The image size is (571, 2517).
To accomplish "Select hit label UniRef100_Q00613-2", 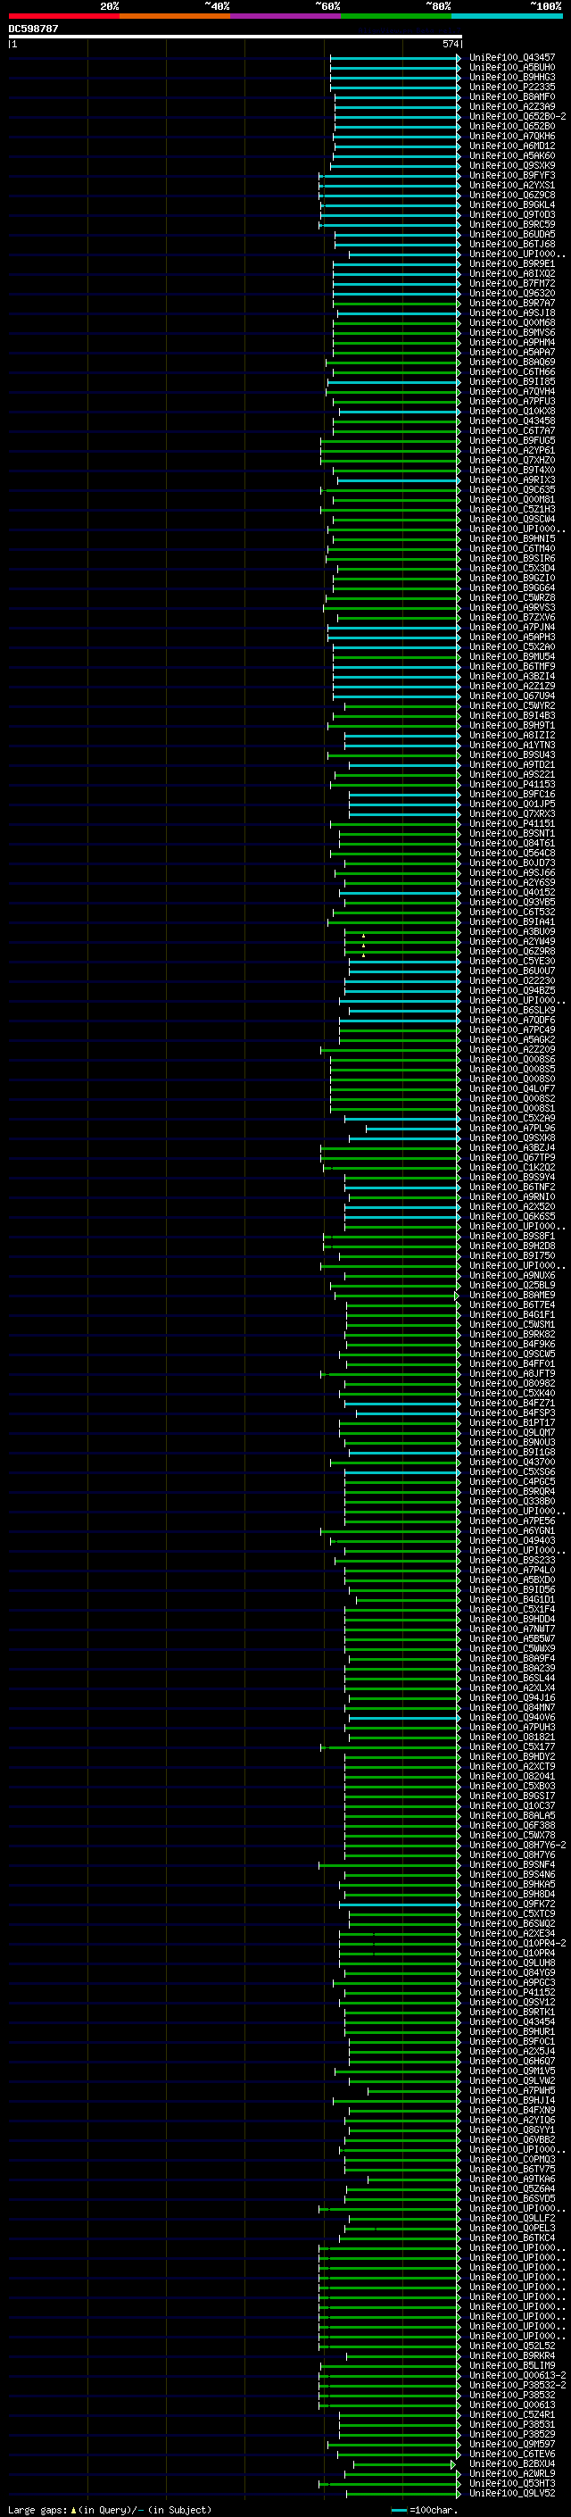I will 517,2375.
